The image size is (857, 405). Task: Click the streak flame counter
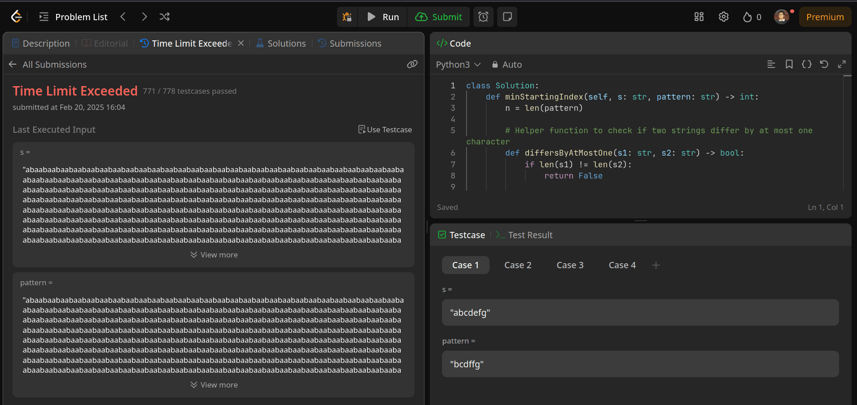click(x=752, y=17)
